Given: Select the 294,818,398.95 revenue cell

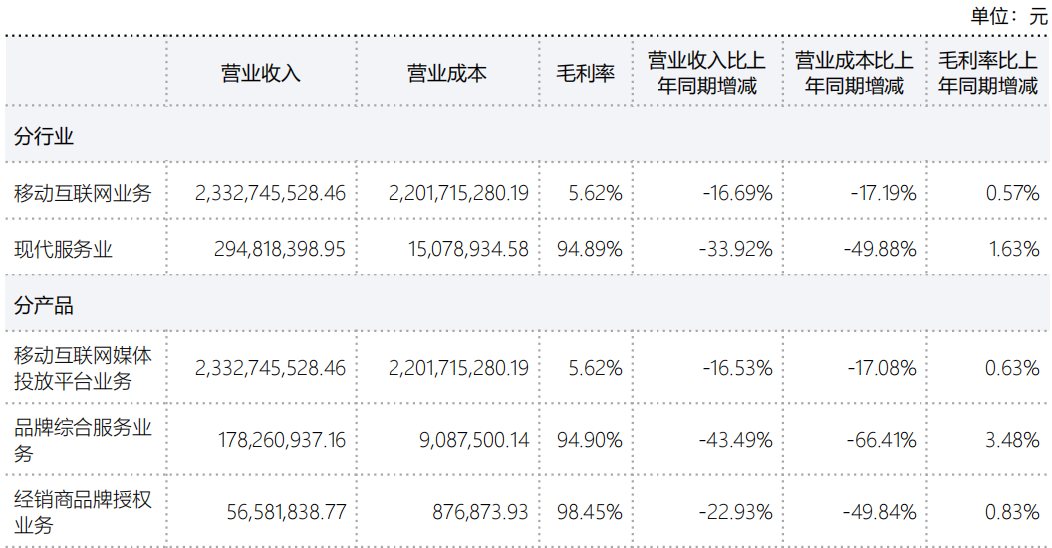Looking at the screenshot, I should 279,249.
